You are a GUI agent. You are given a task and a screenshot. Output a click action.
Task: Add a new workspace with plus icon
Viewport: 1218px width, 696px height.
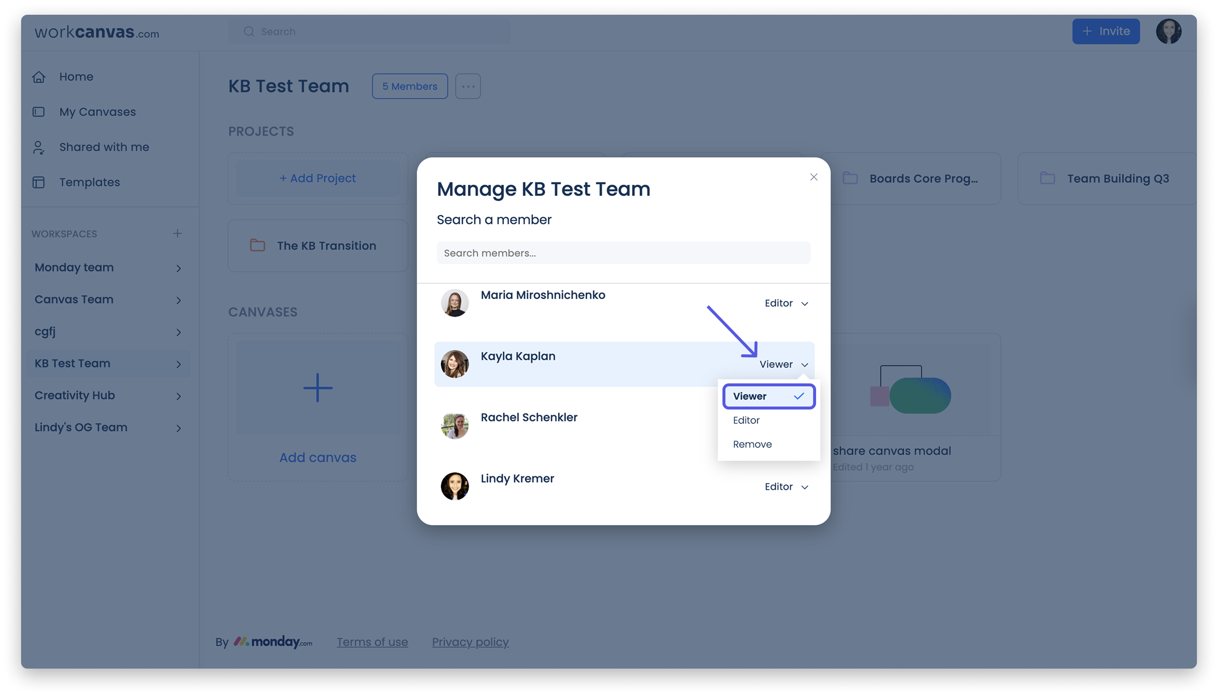(x=178, y=233)
